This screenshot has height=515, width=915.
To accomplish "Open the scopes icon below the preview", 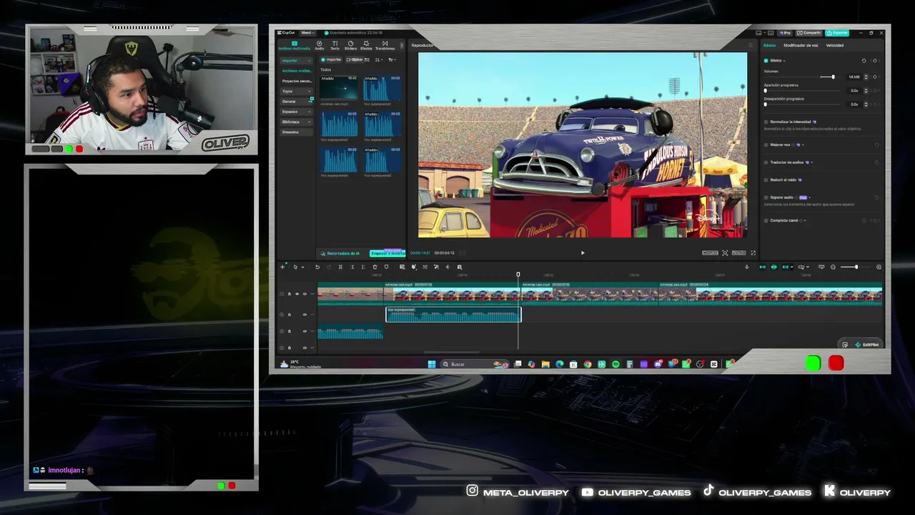I will coord(725,252).
